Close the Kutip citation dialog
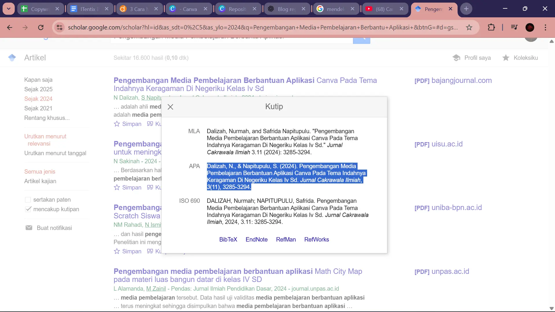This screenshot has height=312, width=555. tap(170, 107)
